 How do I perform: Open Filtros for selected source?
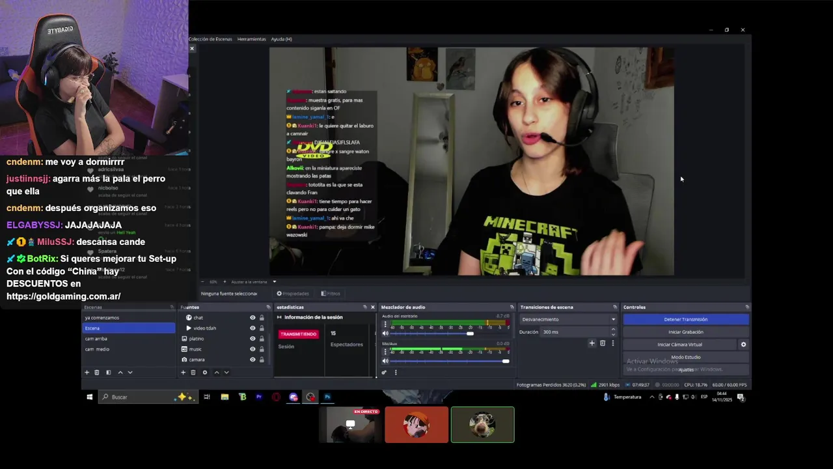pyautogui.click(x=330, y=294)
